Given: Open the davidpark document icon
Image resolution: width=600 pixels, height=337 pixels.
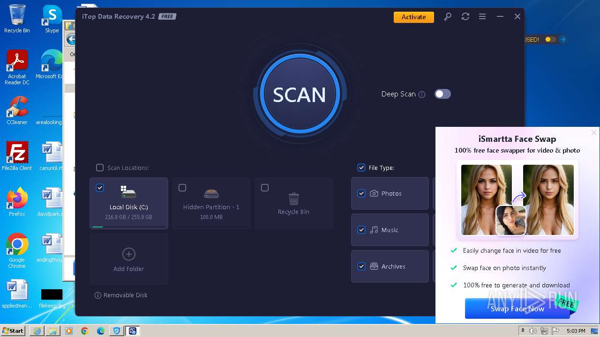Looking at the screenshot, I should pos(50,202).
